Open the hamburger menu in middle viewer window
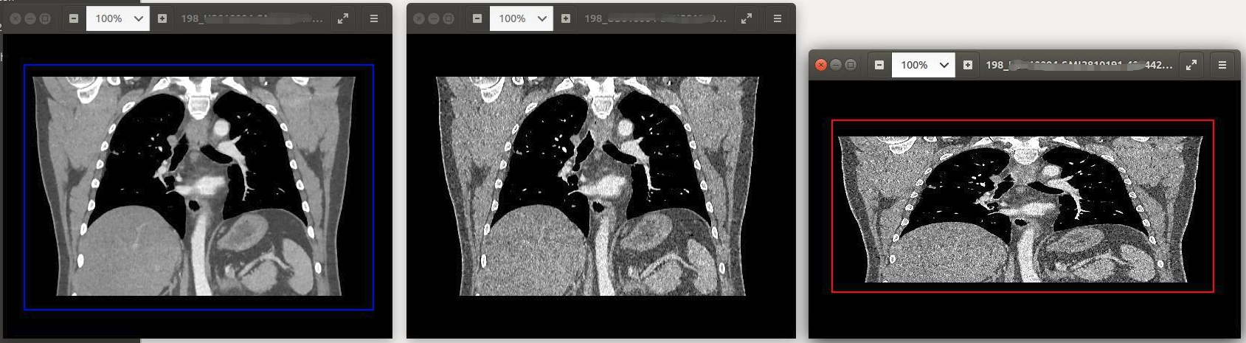Screen dimensions: 1246x343 click(778, 18)
